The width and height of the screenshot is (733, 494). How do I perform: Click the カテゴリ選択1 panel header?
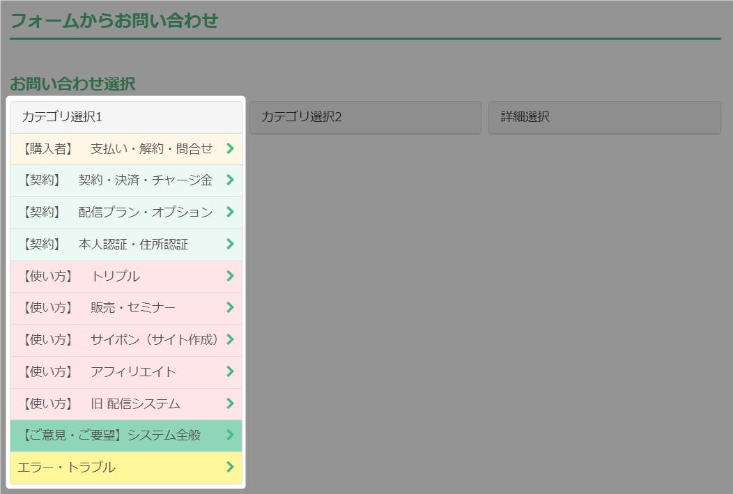[x=126, y=117]
